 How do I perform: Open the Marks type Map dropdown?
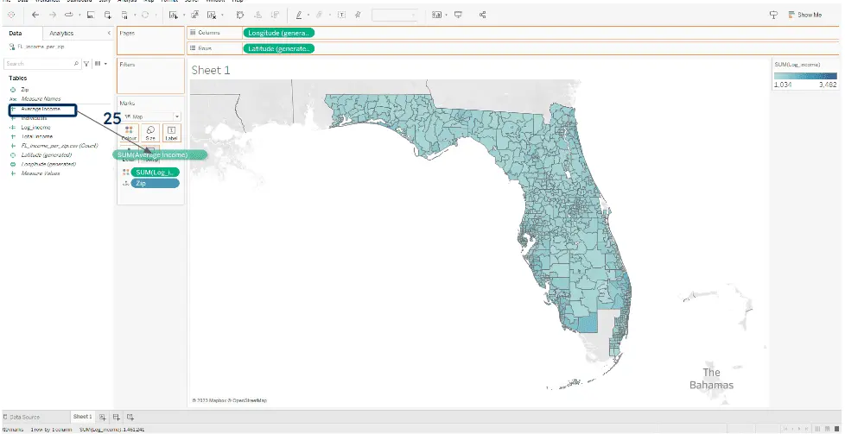click(x=151, y=116)
